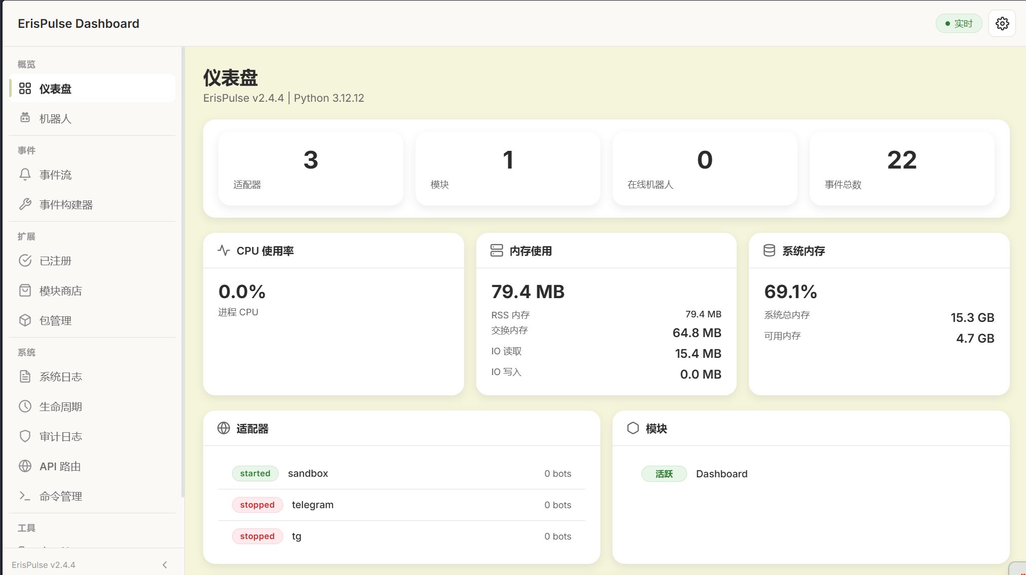
Task: Open the API 路由 page
Action: point(92,466)
